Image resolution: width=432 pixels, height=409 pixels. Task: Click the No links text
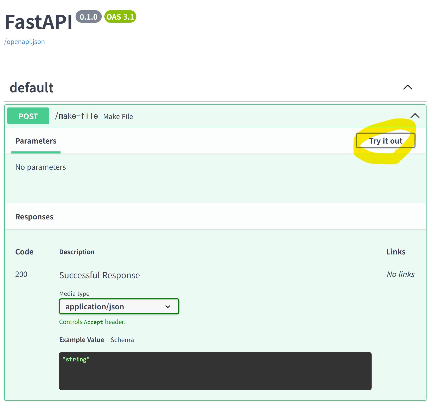coord(401,274)
